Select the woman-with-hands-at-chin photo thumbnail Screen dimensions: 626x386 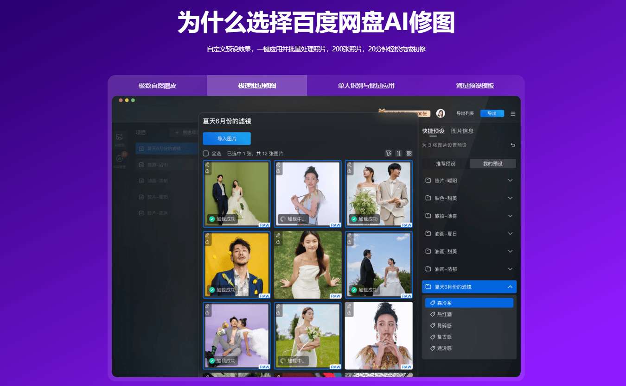pyautogui.click(x=379, y=336)
